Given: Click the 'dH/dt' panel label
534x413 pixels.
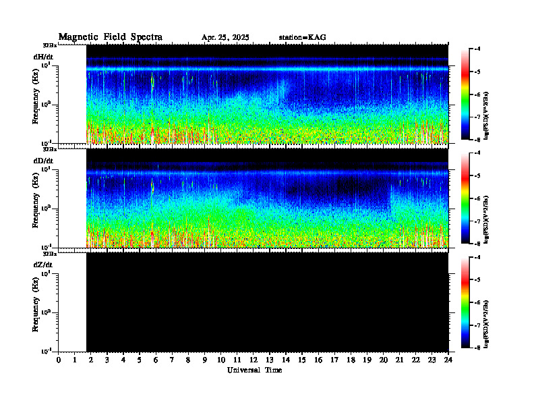Looking at the screenshot, I should click(43, 57).
